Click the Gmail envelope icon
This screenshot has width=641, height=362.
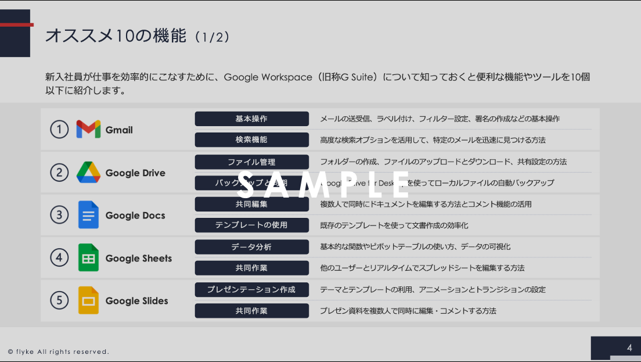pyautogui.click(x=88, y=130)
